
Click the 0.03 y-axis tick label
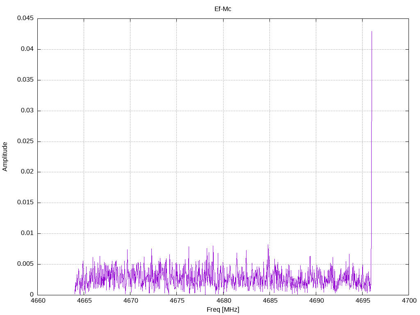click(x=27, y=110)
